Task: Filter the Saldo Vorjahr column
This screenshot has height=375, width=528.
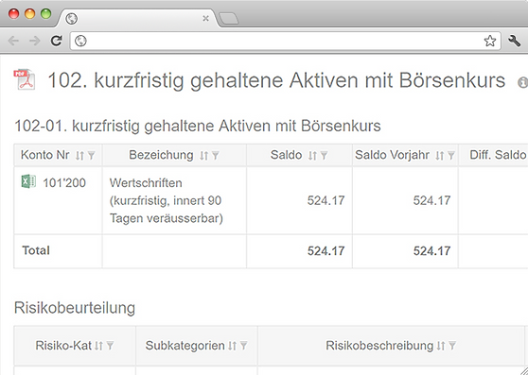Action: 451,155
